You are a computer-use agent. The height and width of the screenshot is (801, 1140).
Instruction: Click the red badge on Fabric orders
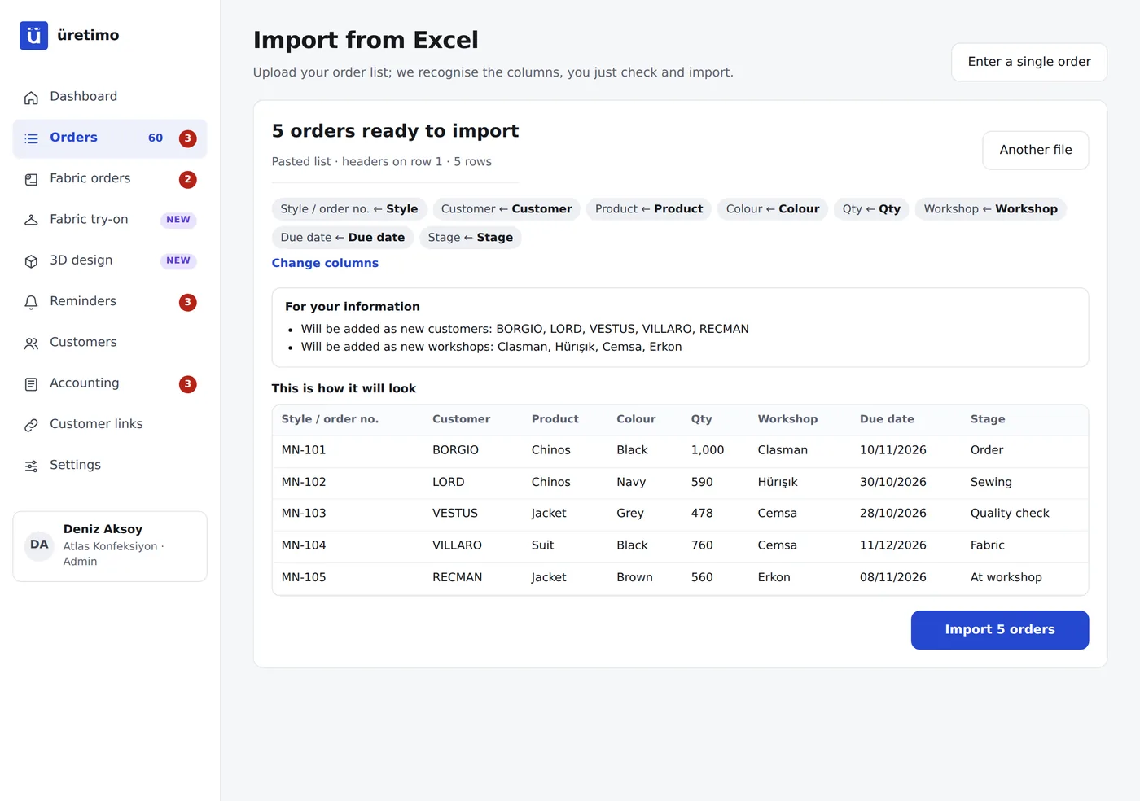click(x=187, y=179)
